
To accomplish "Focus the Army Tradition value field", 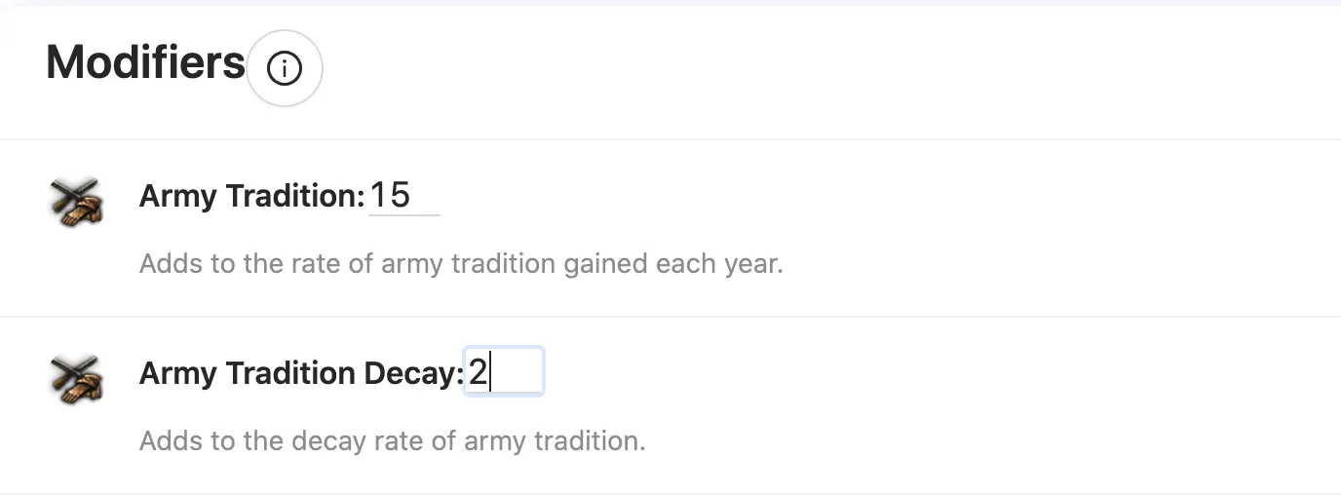I will 403,196.
